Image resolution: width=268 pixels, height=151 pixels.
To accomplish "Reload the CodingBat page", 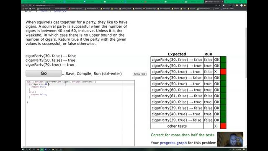I will [30, 5].
